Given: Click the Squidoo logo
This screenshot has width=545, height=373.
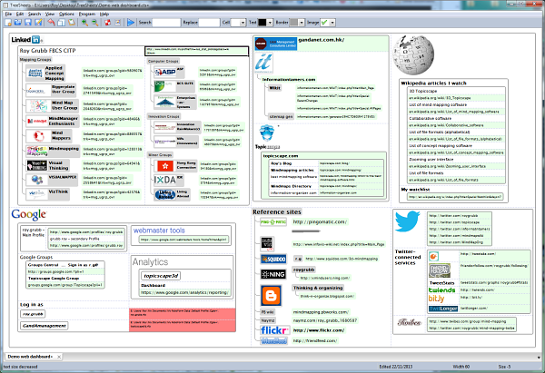Looking at the screenshot, I should tap(273, 259).
